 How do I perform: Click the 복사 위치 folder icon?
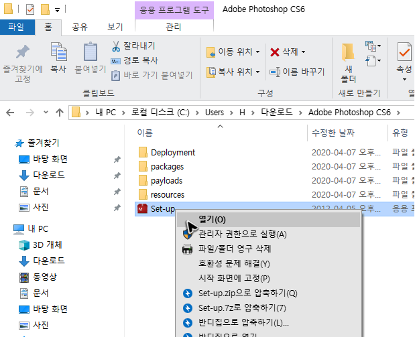click(x=211, y=72)
